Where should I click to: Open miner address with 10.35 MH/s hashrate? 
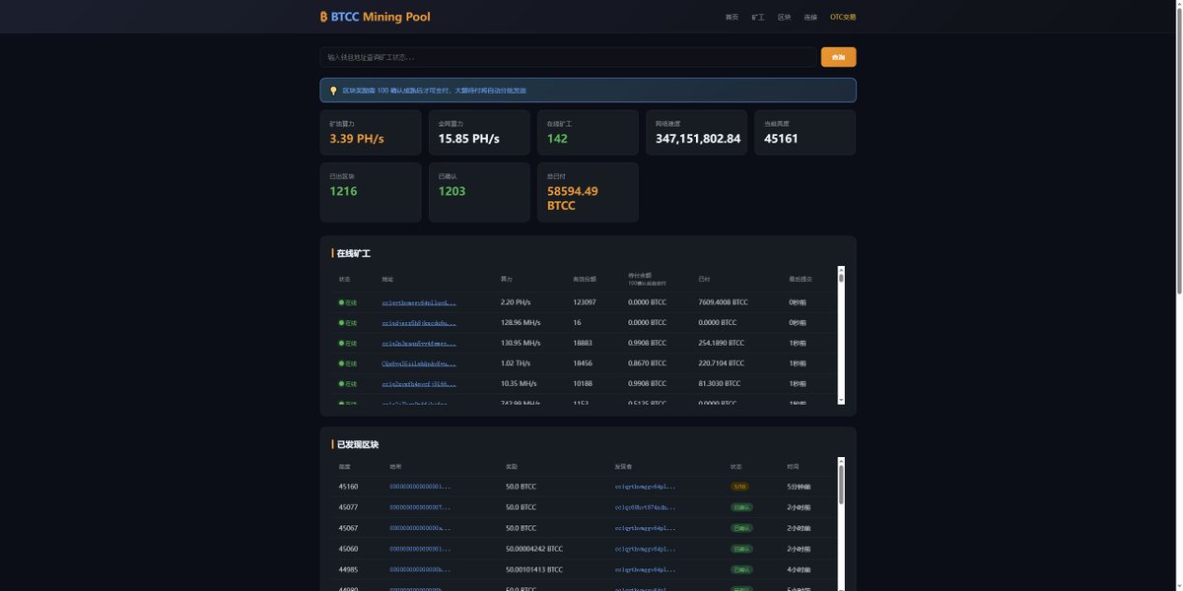click(419, 384)
